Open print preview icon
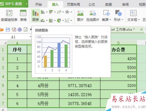This screenshot has height=111, width=146. [x=26, y=30]
